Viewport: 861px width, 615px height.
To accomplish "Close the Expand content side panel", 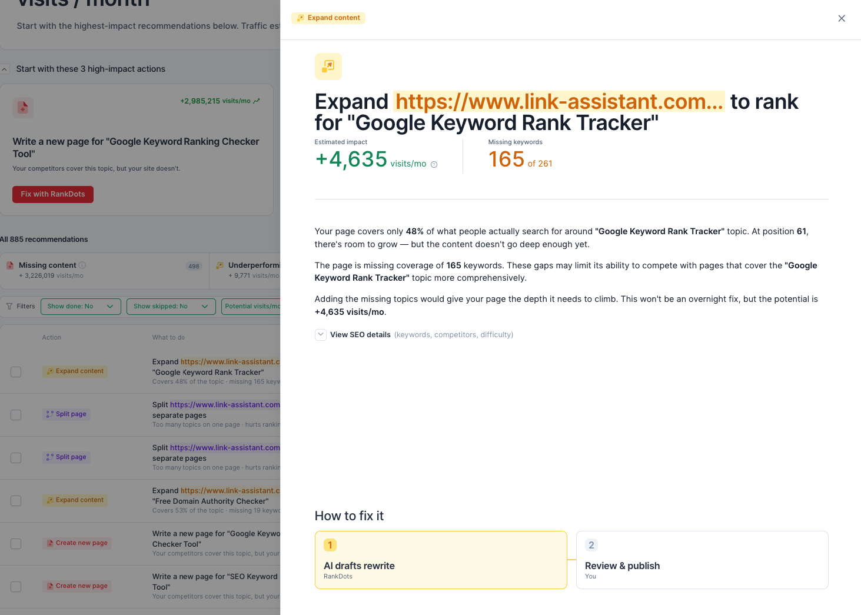I will [x=842, y=18].
